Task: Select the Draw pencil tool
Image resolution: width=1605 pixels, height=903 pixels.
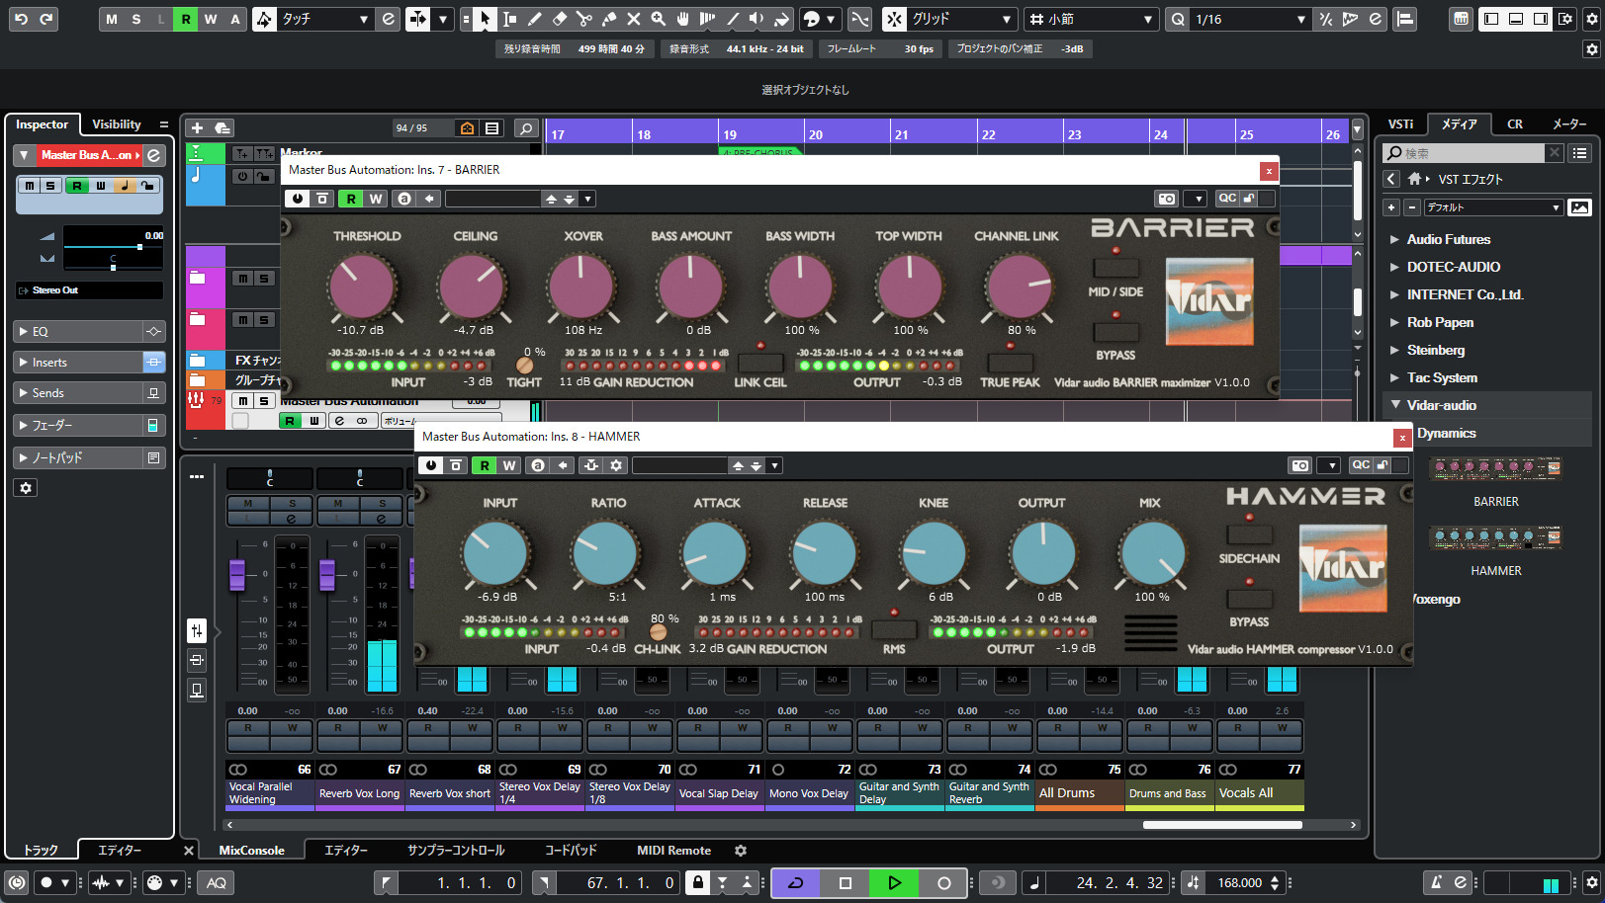Action: (x=534, y=19)
